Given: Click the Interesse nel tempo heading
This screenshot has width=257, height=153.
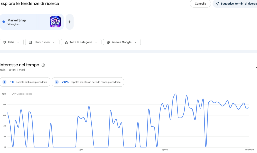Looking at the screenshot, I should point(20,65).
